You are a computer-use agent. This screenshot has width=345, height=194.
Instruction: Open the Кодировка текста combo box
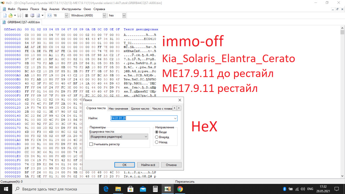[119, 137]
